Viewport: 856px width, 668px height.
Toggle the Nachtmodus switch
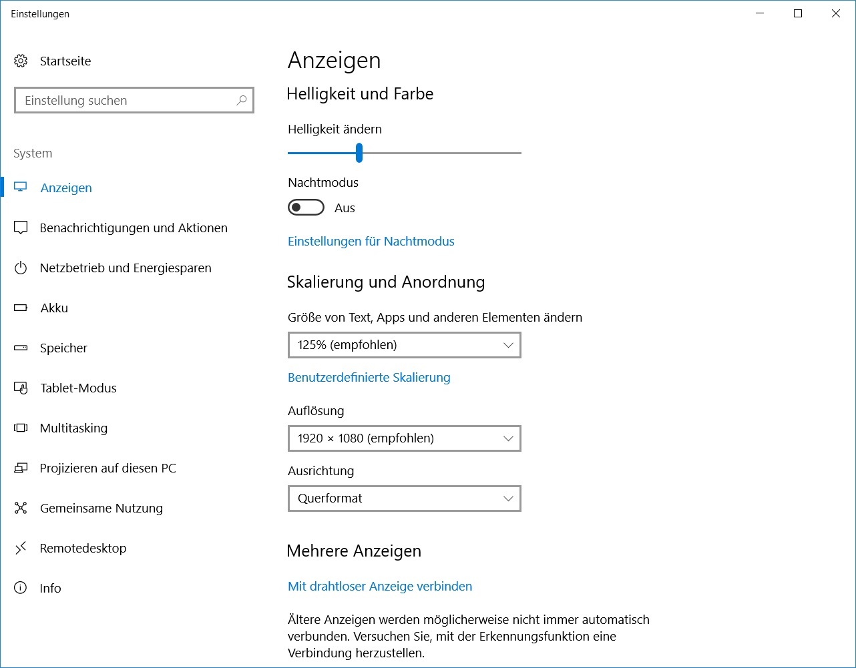(x=306, y=208)
